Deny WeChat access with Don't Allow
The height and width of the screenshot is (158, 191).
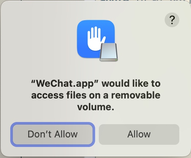coord(53,134)
